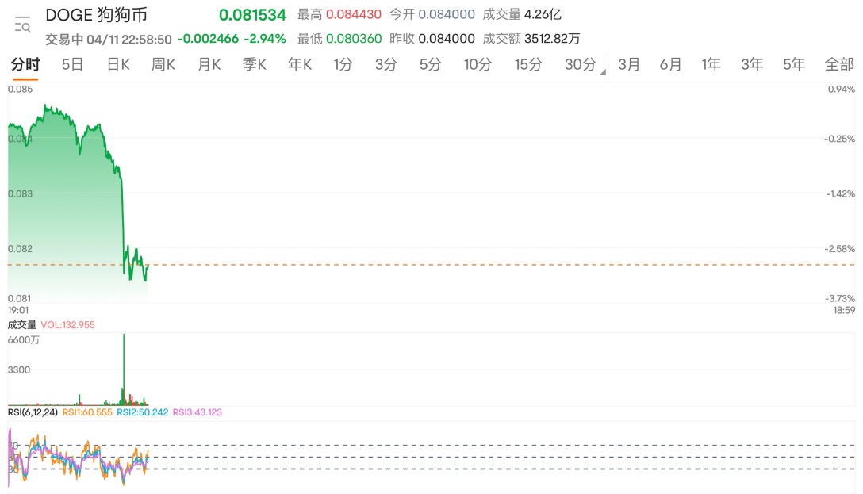
Task: Show the 全部 range
Action: coord(839,64)
